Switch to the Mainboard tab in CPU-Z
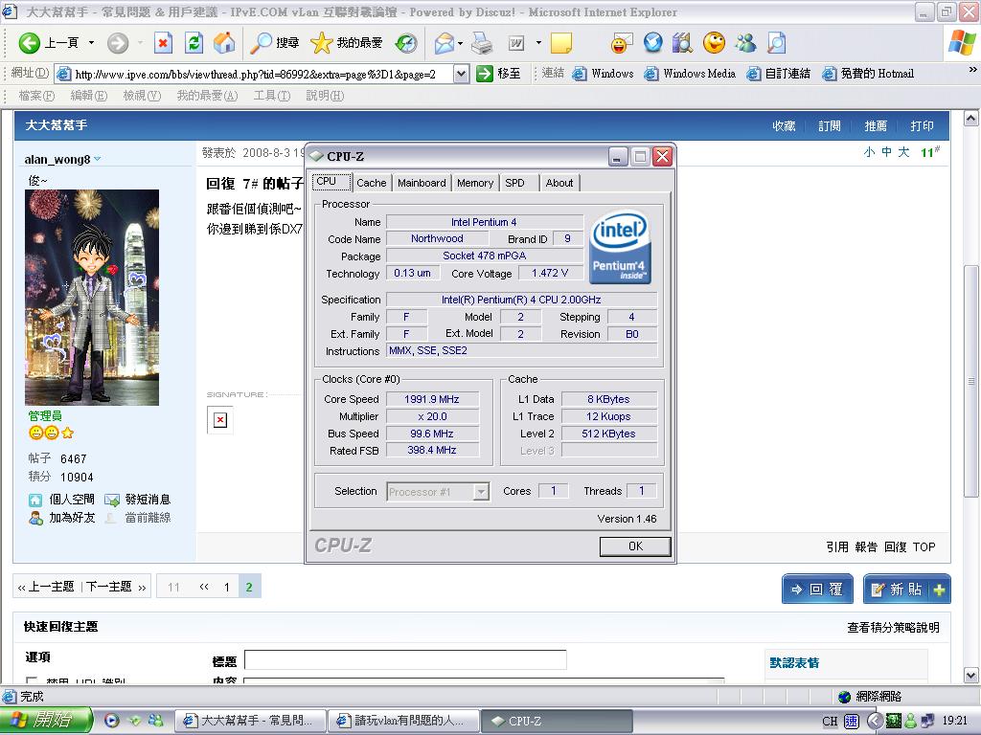981x735 pixels. 422,183
